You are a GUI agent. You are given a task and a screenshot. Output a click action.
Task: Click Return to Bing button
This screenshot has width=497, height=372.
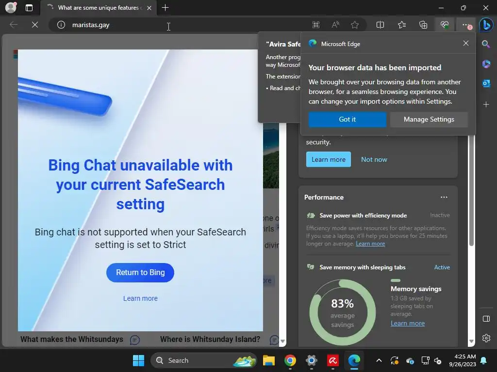coord(140,272)
